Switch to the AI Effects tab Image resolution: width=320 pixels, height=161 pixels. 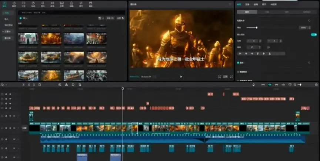tap(273, 4)
